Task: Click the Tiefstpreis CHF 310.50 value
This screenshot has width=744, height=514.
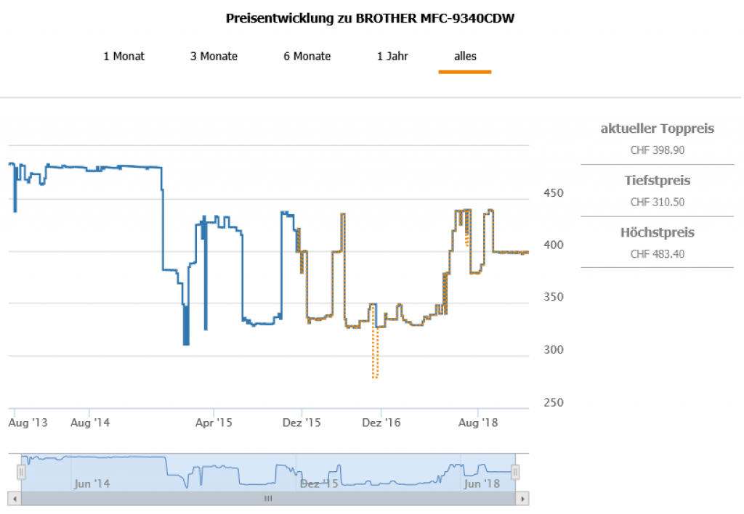Action: 657,203
